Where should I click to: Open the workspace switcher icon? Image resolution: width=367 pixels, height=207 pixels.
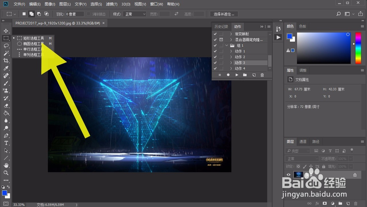(x=347, y=14)
